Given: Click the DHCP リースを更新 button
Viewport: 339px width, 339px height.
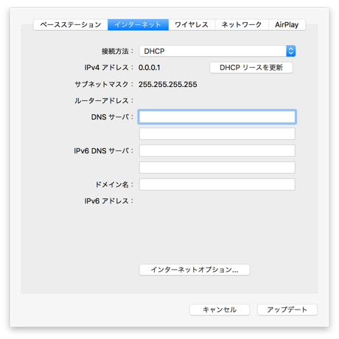Looking at the screenshot, I should pyautogui.click(x=251, y=68).
